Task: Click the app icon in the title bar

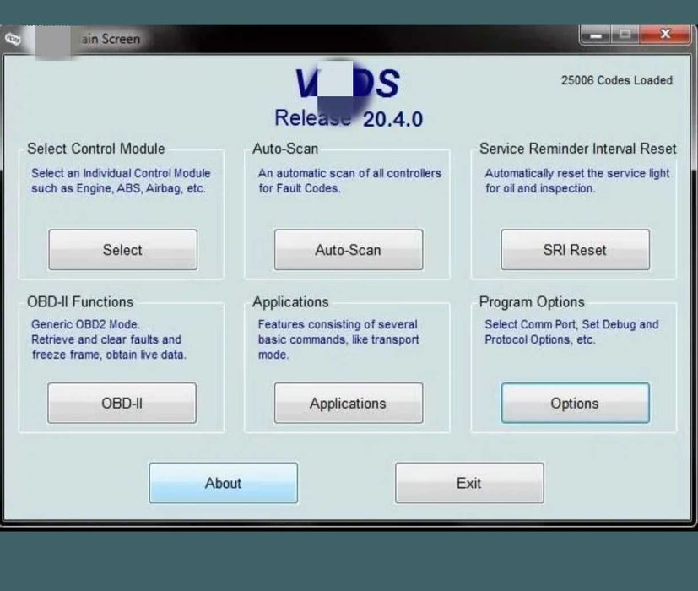Action: click(13, 39)
